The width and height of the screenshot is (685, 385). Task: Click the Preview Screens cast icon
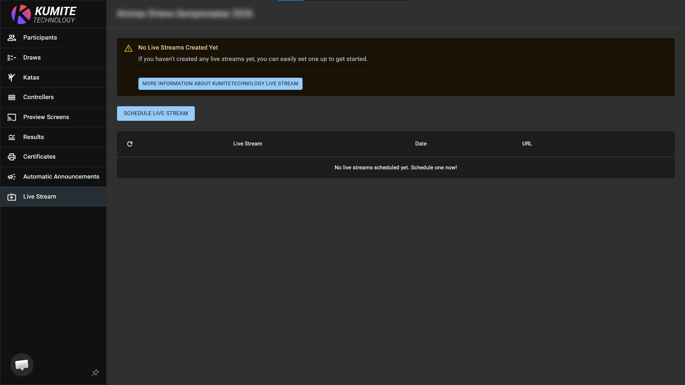(x=12, y=117)
